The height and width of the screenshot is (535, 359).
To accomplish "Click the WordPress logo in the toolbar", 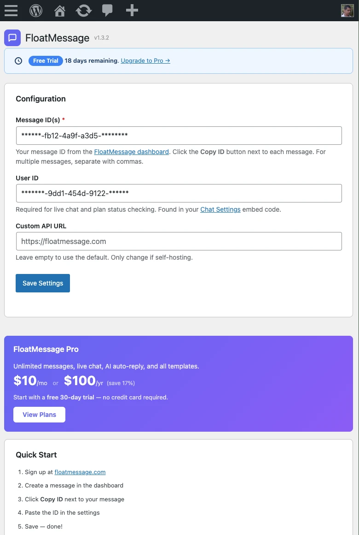I will pyautogui.click(x=35, y=10).
